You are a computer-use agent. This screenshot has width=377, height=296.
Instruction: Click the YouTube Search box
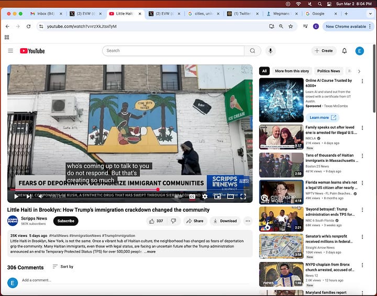(x=173, y=51)
